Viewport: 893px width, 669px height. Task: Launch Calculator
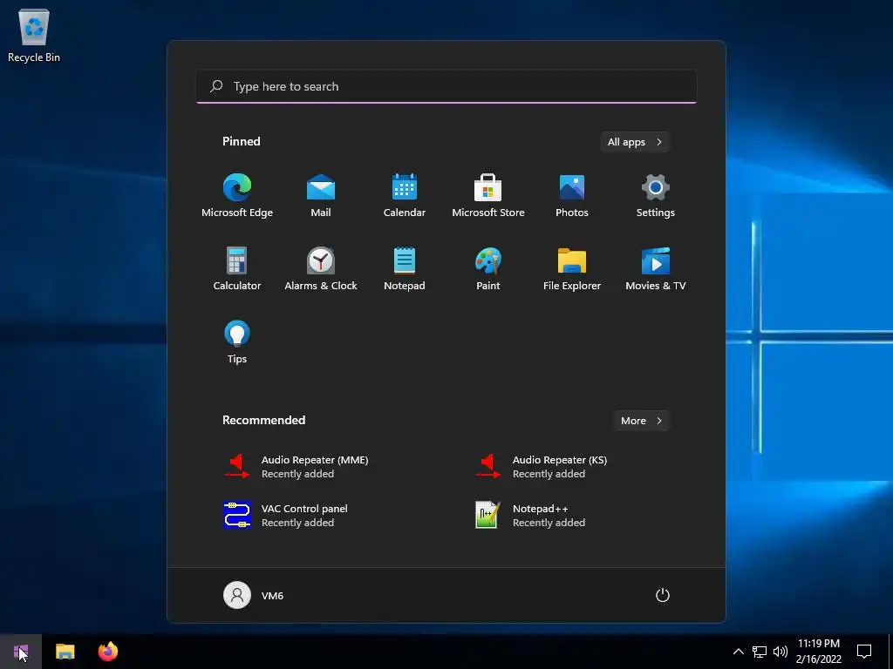237,269
